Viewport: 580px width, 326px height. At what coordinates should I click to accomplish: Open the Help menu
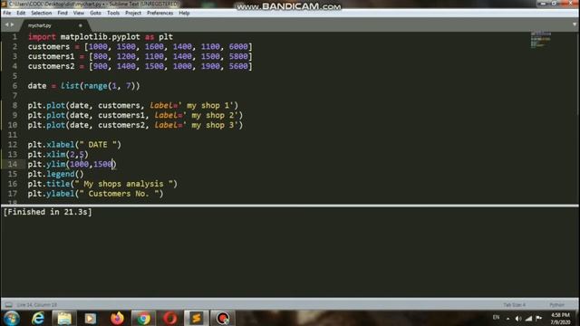[x=184, y=13]
